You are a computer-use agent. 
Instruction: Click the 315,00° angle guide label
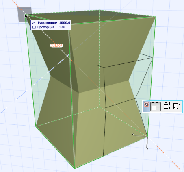point(56,46)
